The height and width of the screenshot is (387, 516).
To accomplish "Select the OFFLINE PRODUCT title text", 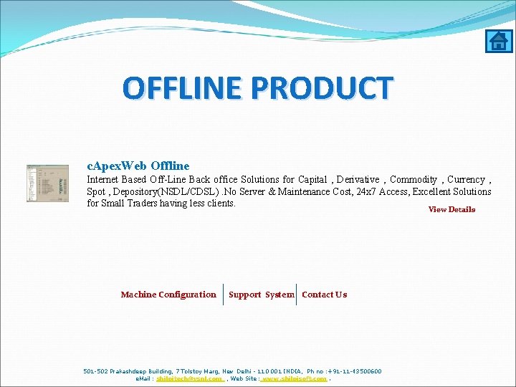I will pos(258,87).
